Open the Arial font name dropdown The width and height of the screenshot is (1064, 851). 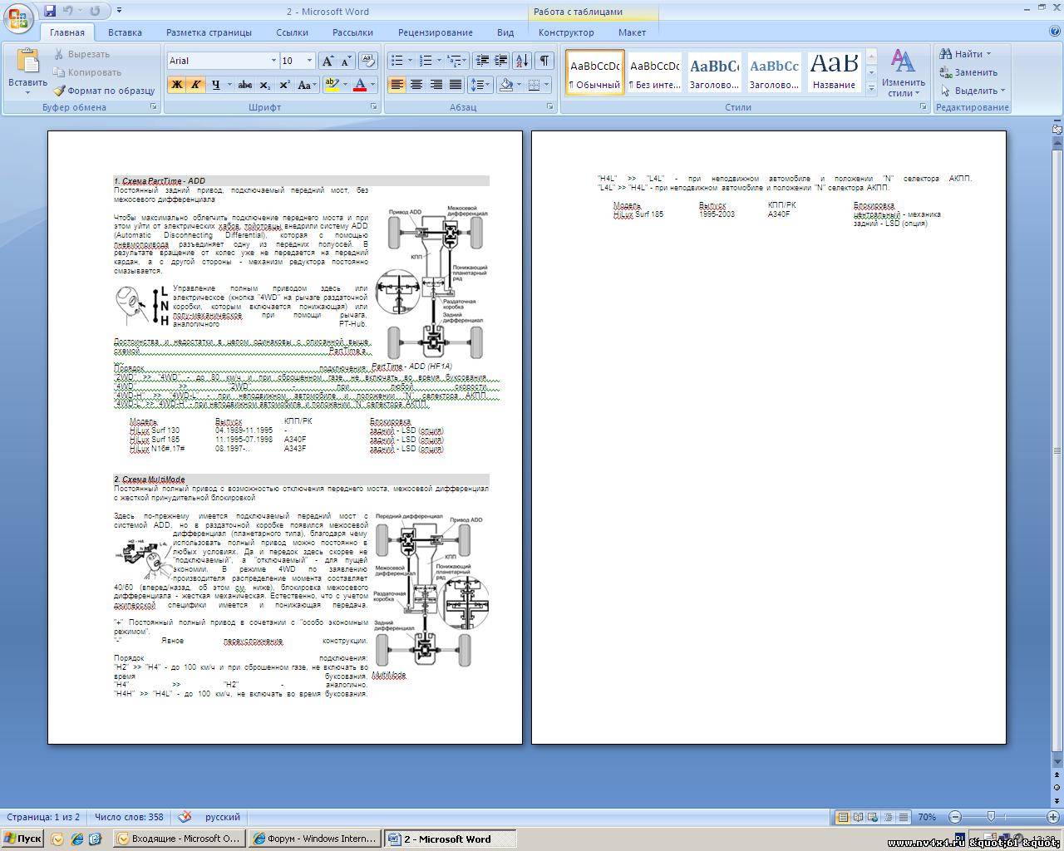coord(273,61)
